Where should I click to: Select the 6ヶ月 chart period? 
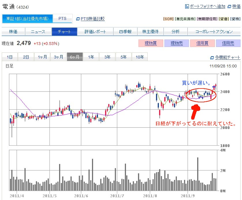click(x=75, y=57)
